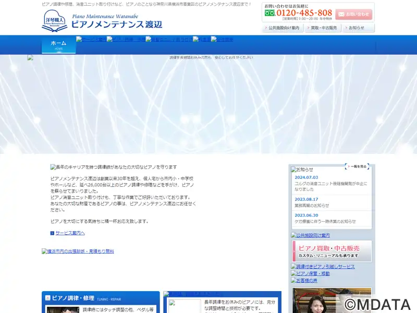Open 業務再開のお知らせ news entry
This screenshot has width=417, height=313.
point(312,206)
